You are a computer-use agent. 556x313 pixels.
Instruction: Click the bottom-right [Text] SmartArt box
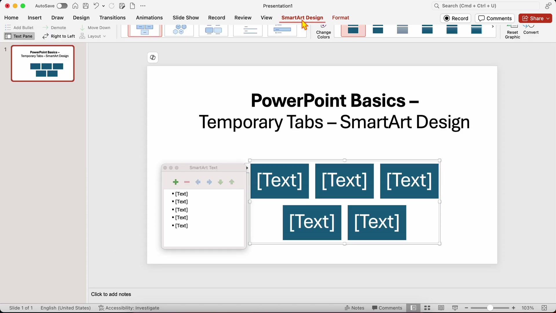click(377, 223)
